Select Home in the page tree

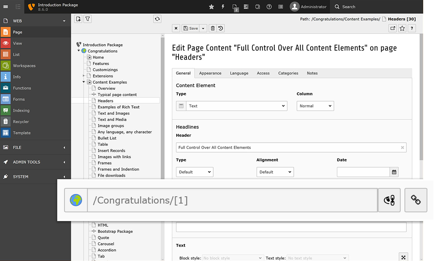98,57
